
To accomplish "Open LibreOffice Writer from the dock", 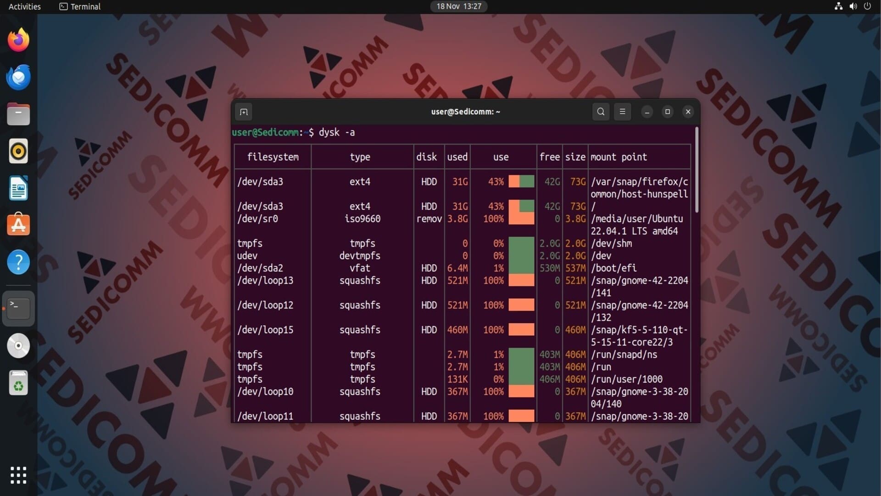I will tap(18, 188).
